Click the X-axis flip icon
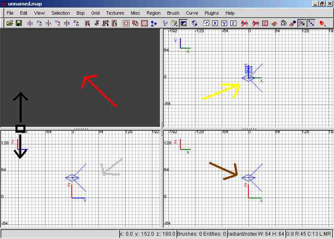The width and height of the screenshot is (334, 239). [30, 23]
